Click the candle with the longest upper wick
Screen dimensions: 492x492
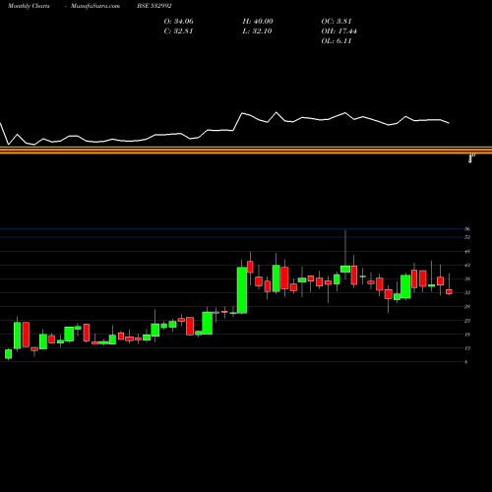pyautogui.click(x=345, y=269)
